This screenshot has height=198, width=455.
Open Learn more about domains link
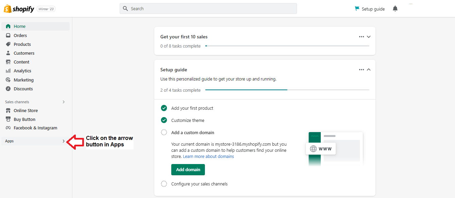tap(208, 156)
